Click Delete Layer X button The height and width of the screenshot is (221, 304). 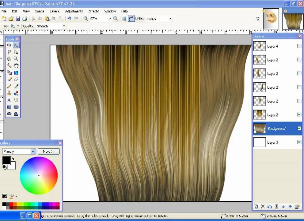(263, 207)
